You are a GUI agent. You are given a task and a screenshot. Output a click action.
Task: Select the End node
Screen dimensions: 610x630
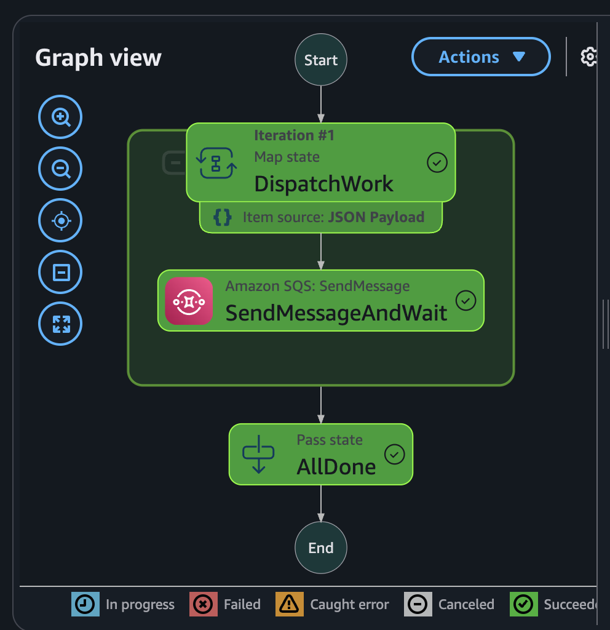(321, 548)
